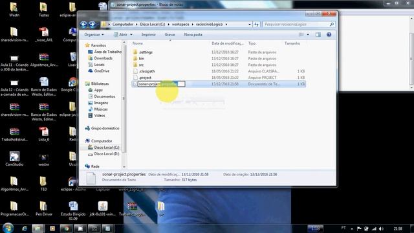The width and height of the screenshot is (414, 233).
Task: Open the Chrome taskbar icon
Action: [x=66, y=228]
